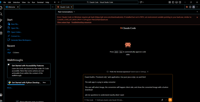Open the File menu
This screenshot has height=102, width=200.
(4, 2)
